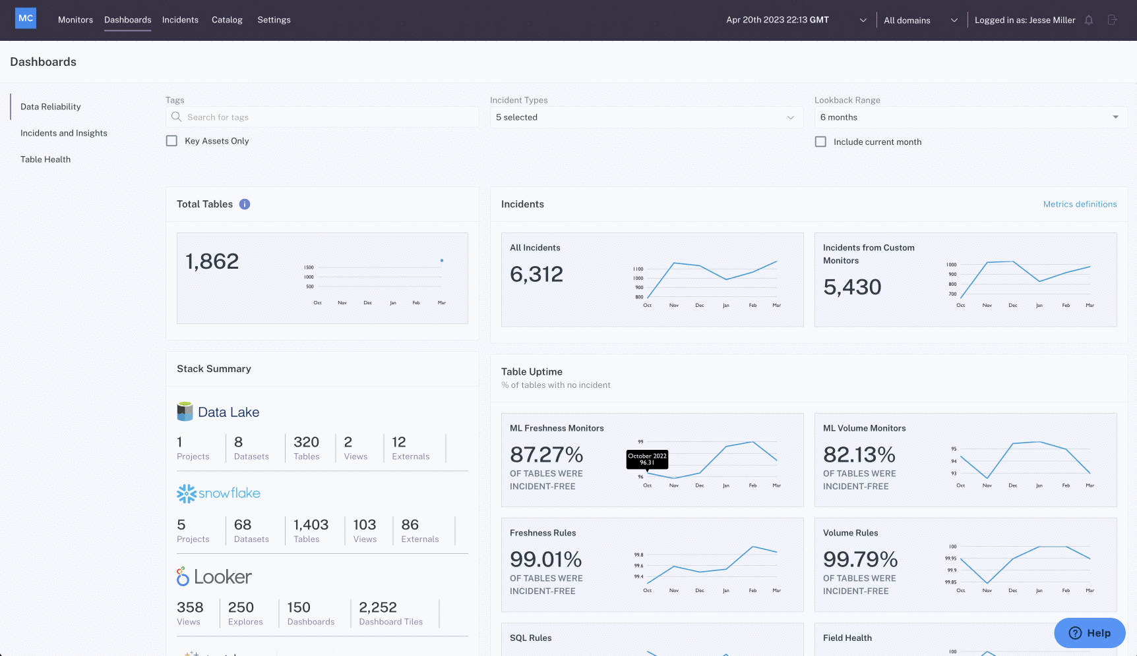Click the Search for tags field
1137x656 pixels.
pos(323,117)
